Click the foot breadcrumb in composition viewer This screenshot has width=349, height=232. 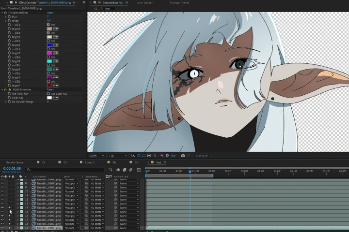click(108, 8)
